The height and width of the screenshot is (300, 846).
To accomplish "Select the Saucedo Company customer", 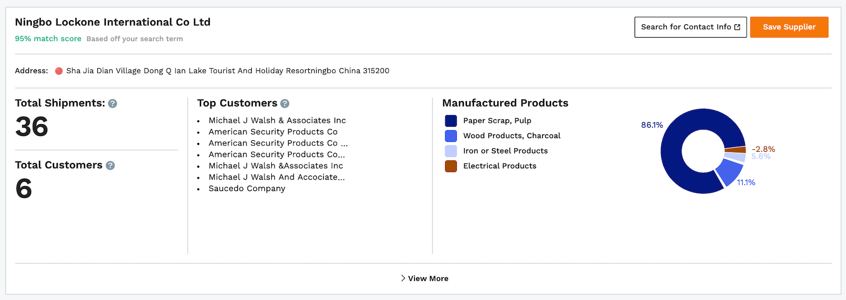I will coord(247,188).
